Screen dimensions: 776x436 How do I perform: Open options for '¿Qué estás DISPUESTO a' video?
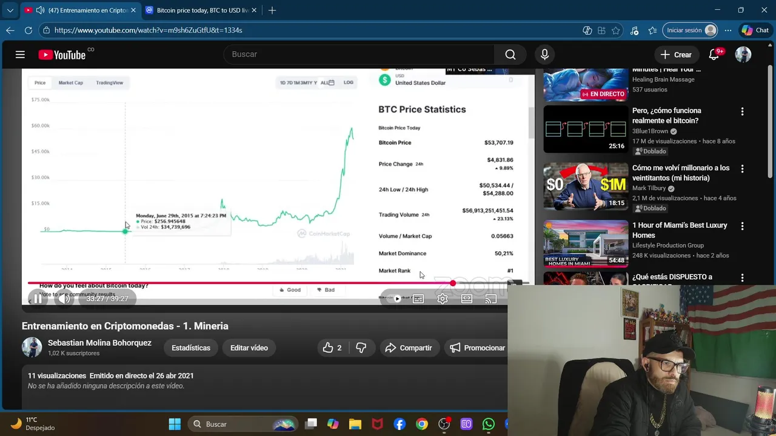click(x=742, y=278)
